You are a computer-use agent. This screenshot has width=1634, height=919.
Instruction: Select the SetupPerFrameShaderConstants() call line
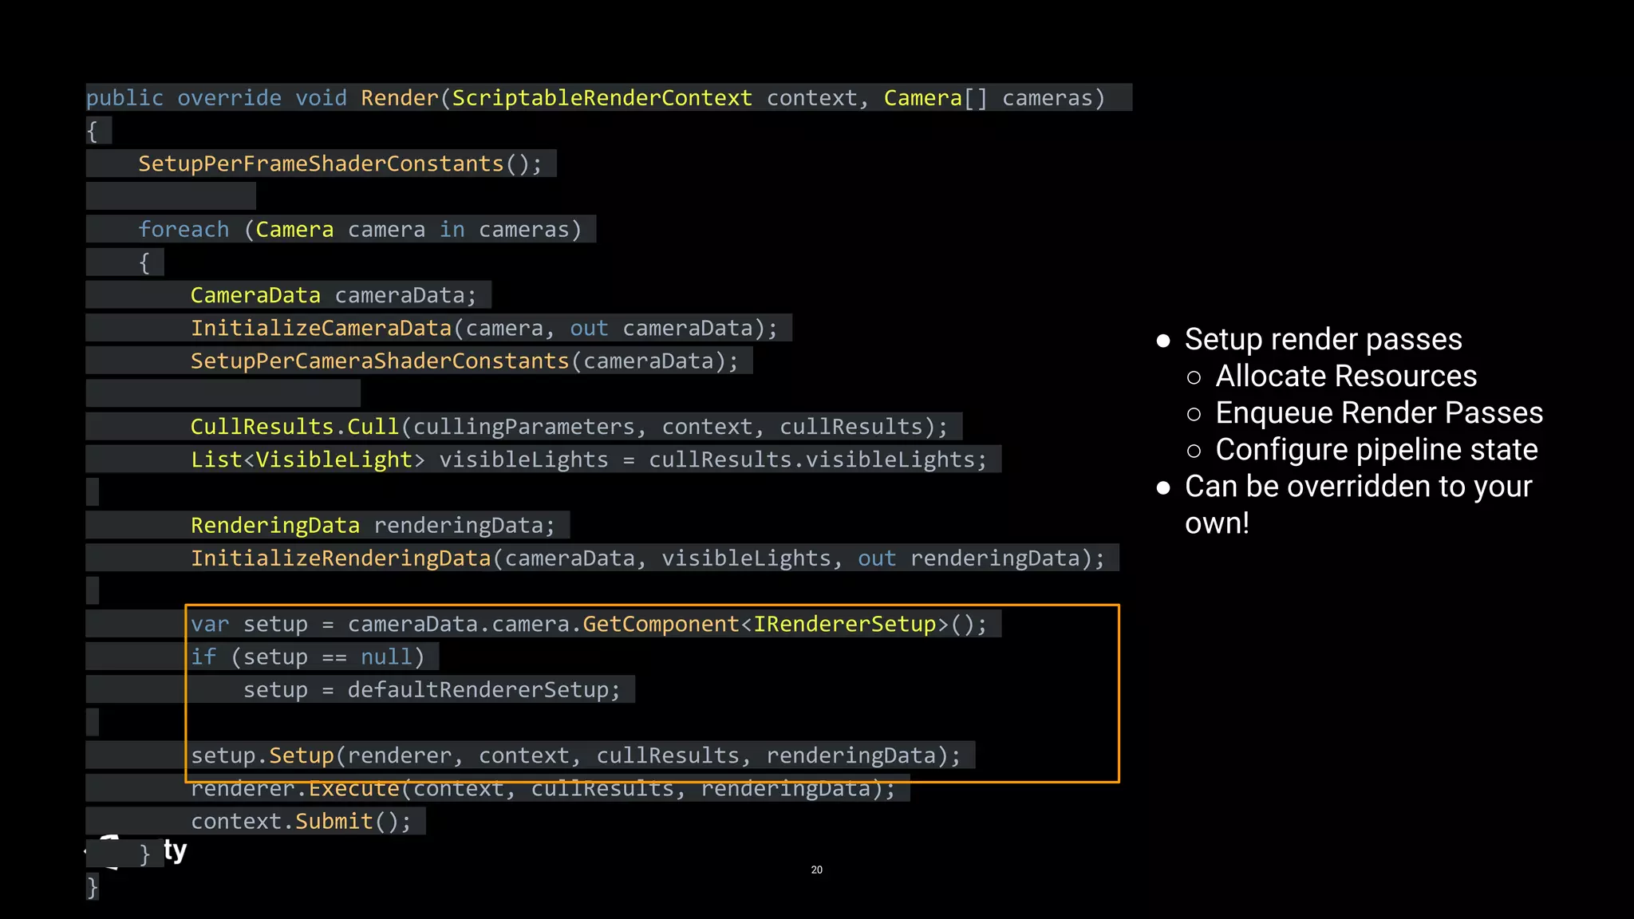(340, 164)
